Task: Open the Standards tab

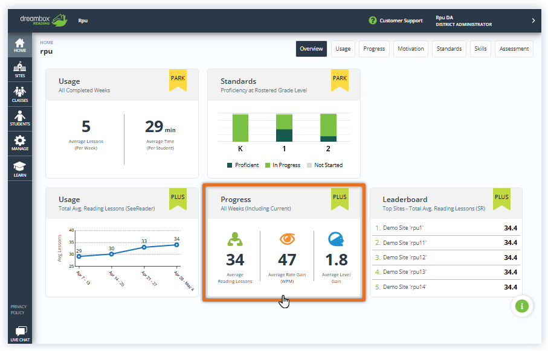Action: [x=449, y=49]
